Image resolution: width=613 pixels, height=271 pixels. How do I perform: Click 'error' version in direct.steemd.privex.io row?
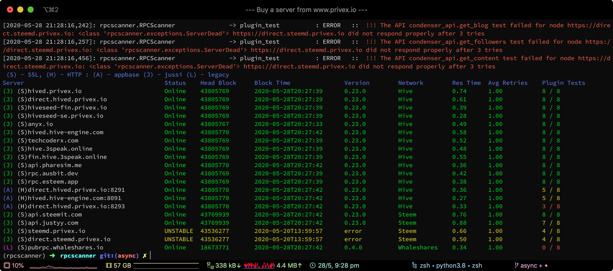click(x=353, y=239)
